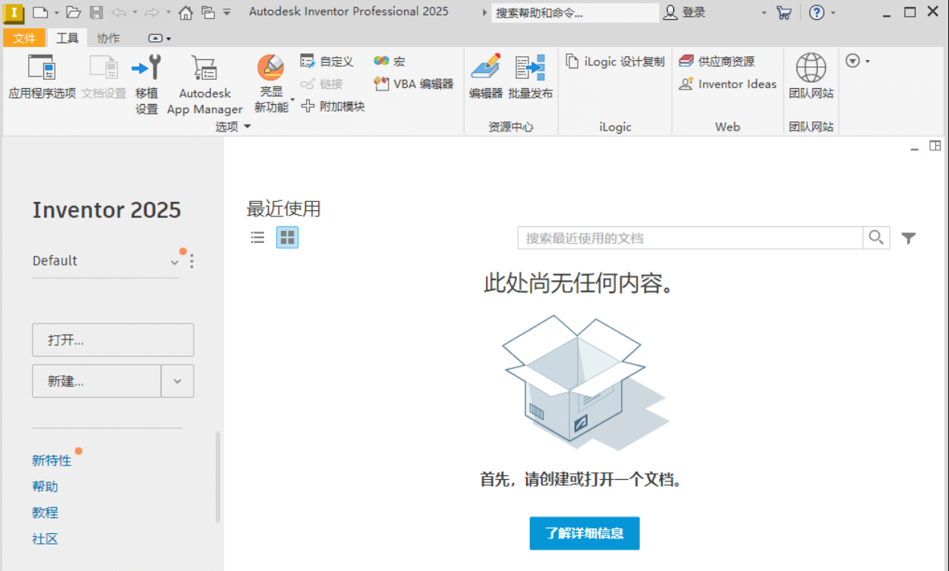This screenshot has width=949, height=571.
Task: Click the 了解详细信息 button
Action: (x=585, y=533)
